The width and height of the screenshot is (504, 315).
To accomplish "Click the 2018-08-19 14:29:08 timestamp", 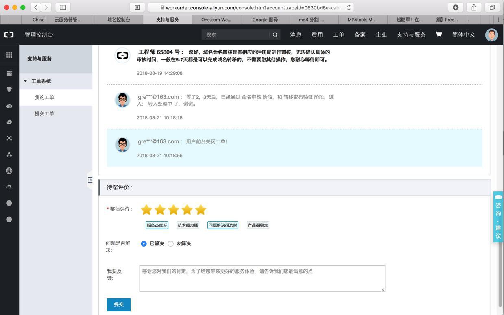I will pos(159,73).
